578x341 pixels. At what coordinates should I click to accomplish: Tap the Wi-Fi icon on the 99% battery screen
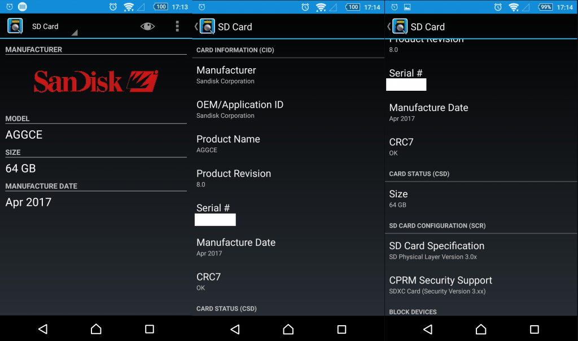pyautogui.click(x=514, y=7)
